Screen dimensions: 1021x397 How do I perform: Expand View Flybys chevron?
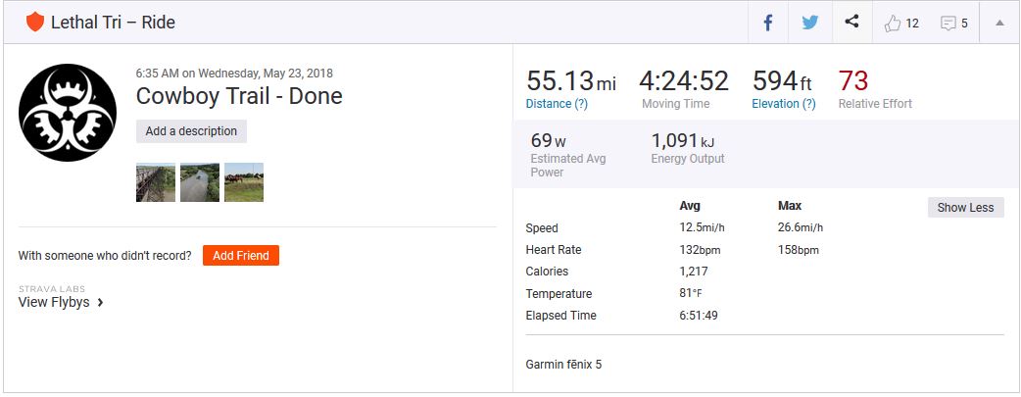[x=100, y=303]
